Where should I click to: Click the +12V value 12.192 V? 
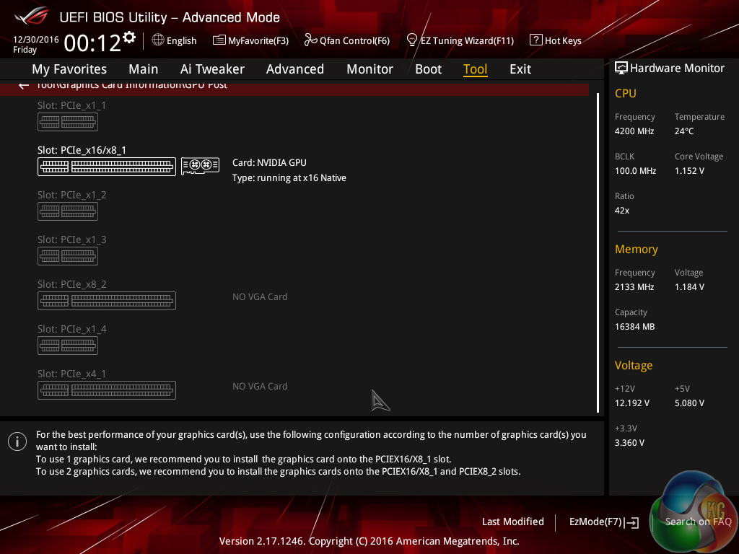coord(632,403)
